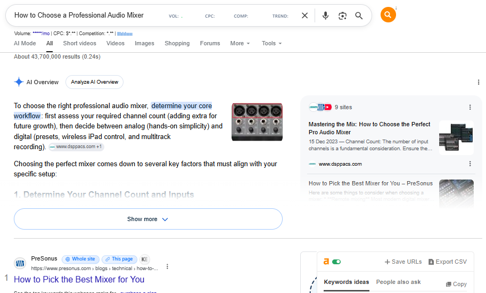The image size is (486, 293).
Task: Open Mastering the Mix article link
Action: point(369,128)
